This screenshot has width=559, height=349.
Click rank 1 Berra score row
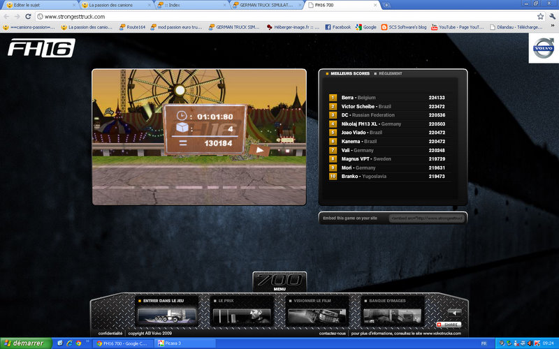click(387, 98)
